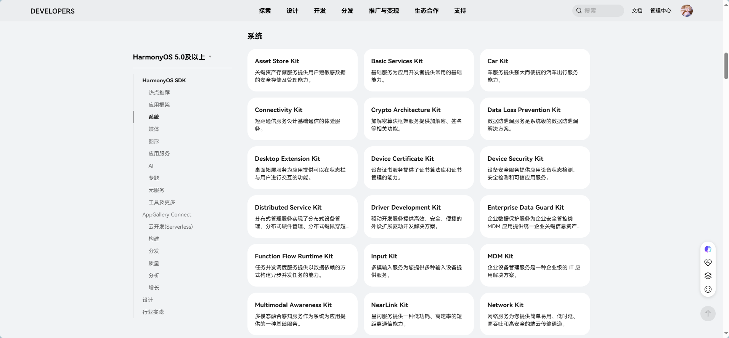Click the search magnifier icon
729x338 pixels.
tap(579, 11)
